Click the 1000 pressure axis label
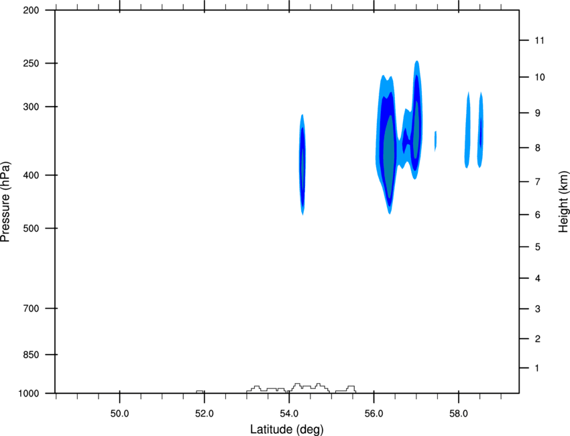Screen dimensions: 570x436 click(x=29, y=394)
